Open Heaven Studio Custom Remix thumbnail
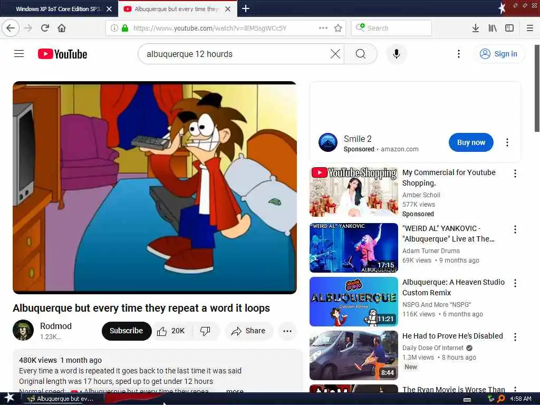The height and width of the screenshot is (405, 540). pyautogui.click(x=354, y=301)
